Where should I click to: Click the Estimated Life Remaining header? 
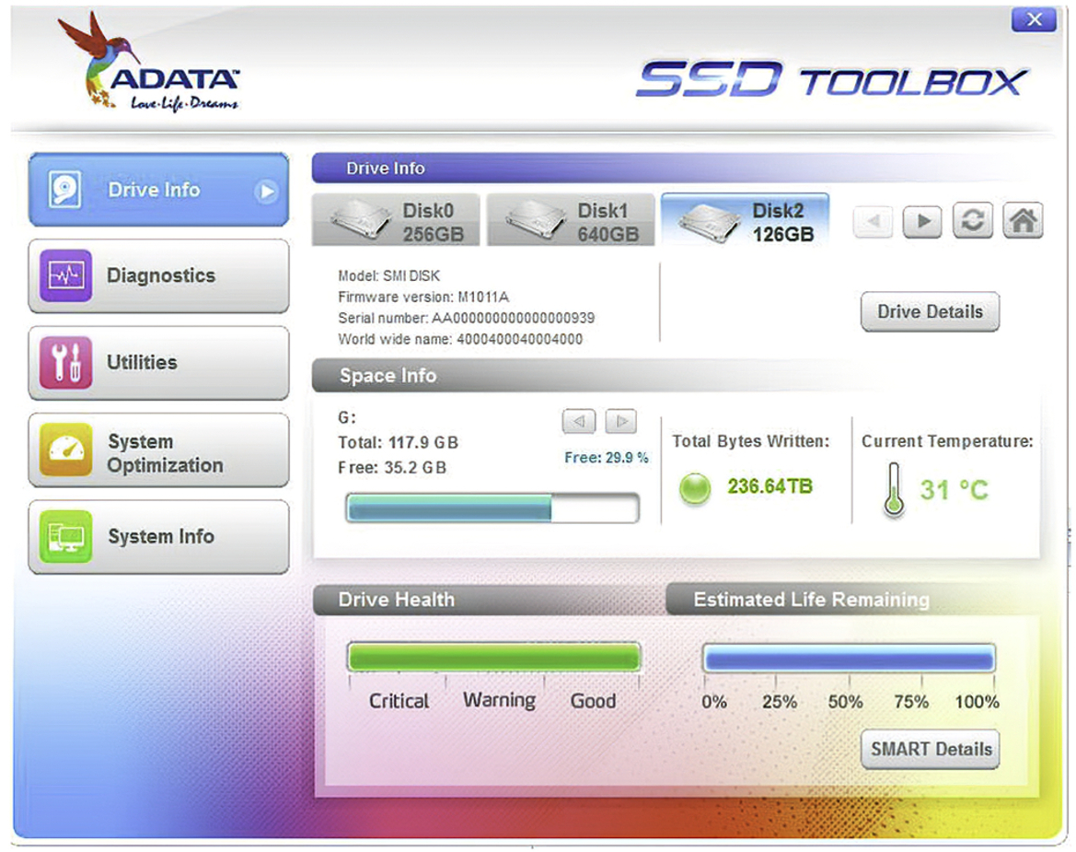click(811, 600)
